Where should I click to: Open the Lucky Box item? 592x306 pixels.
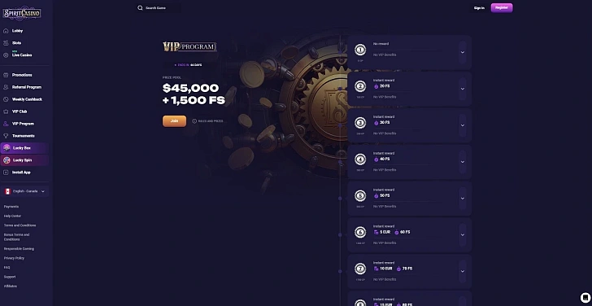pyautogui.click(x=24, y=148)
